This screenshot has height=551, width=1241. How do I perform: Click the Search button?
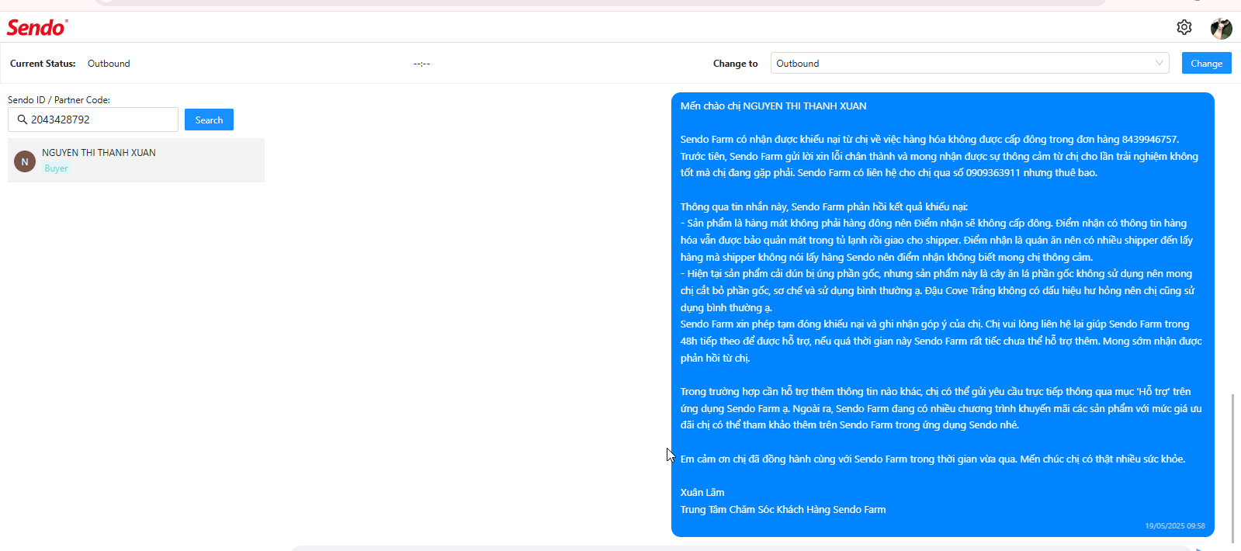click(x=209, y=120)
